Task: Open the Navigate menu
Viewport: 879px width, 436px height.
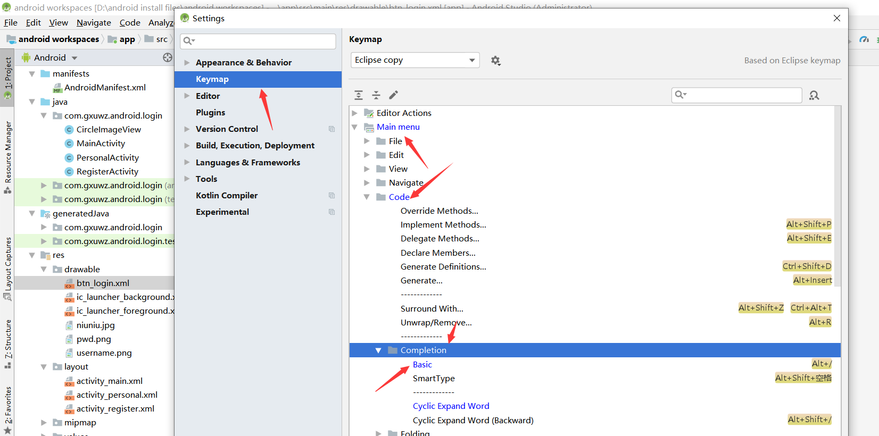Action: click(94, 23)
